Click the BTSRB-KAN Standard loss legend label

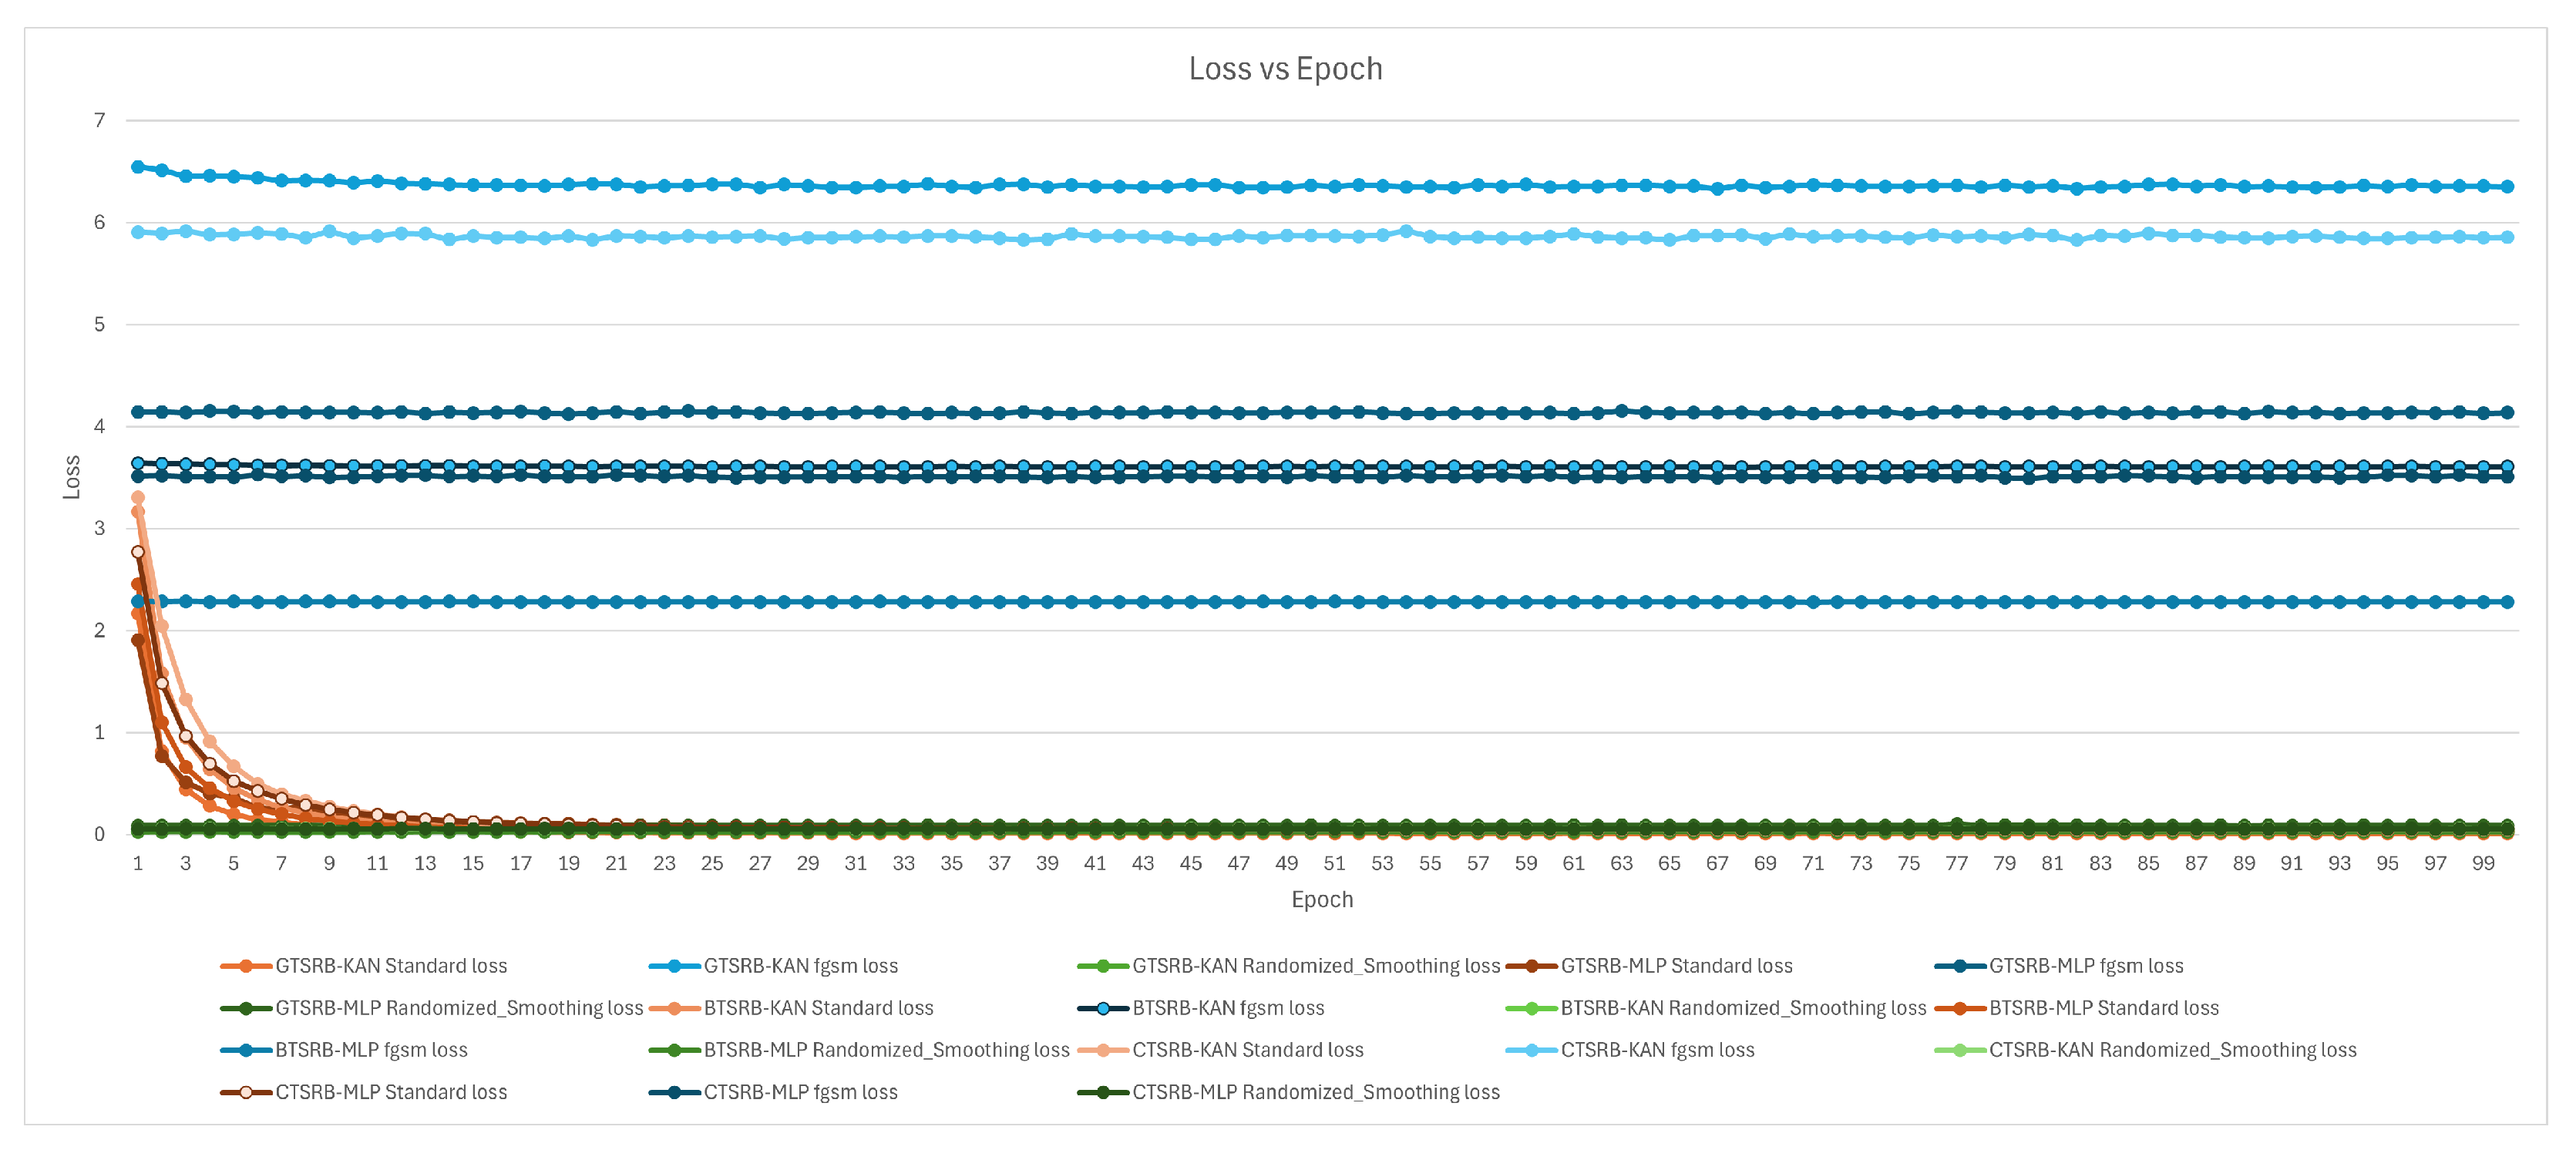tap(818, 1008)
